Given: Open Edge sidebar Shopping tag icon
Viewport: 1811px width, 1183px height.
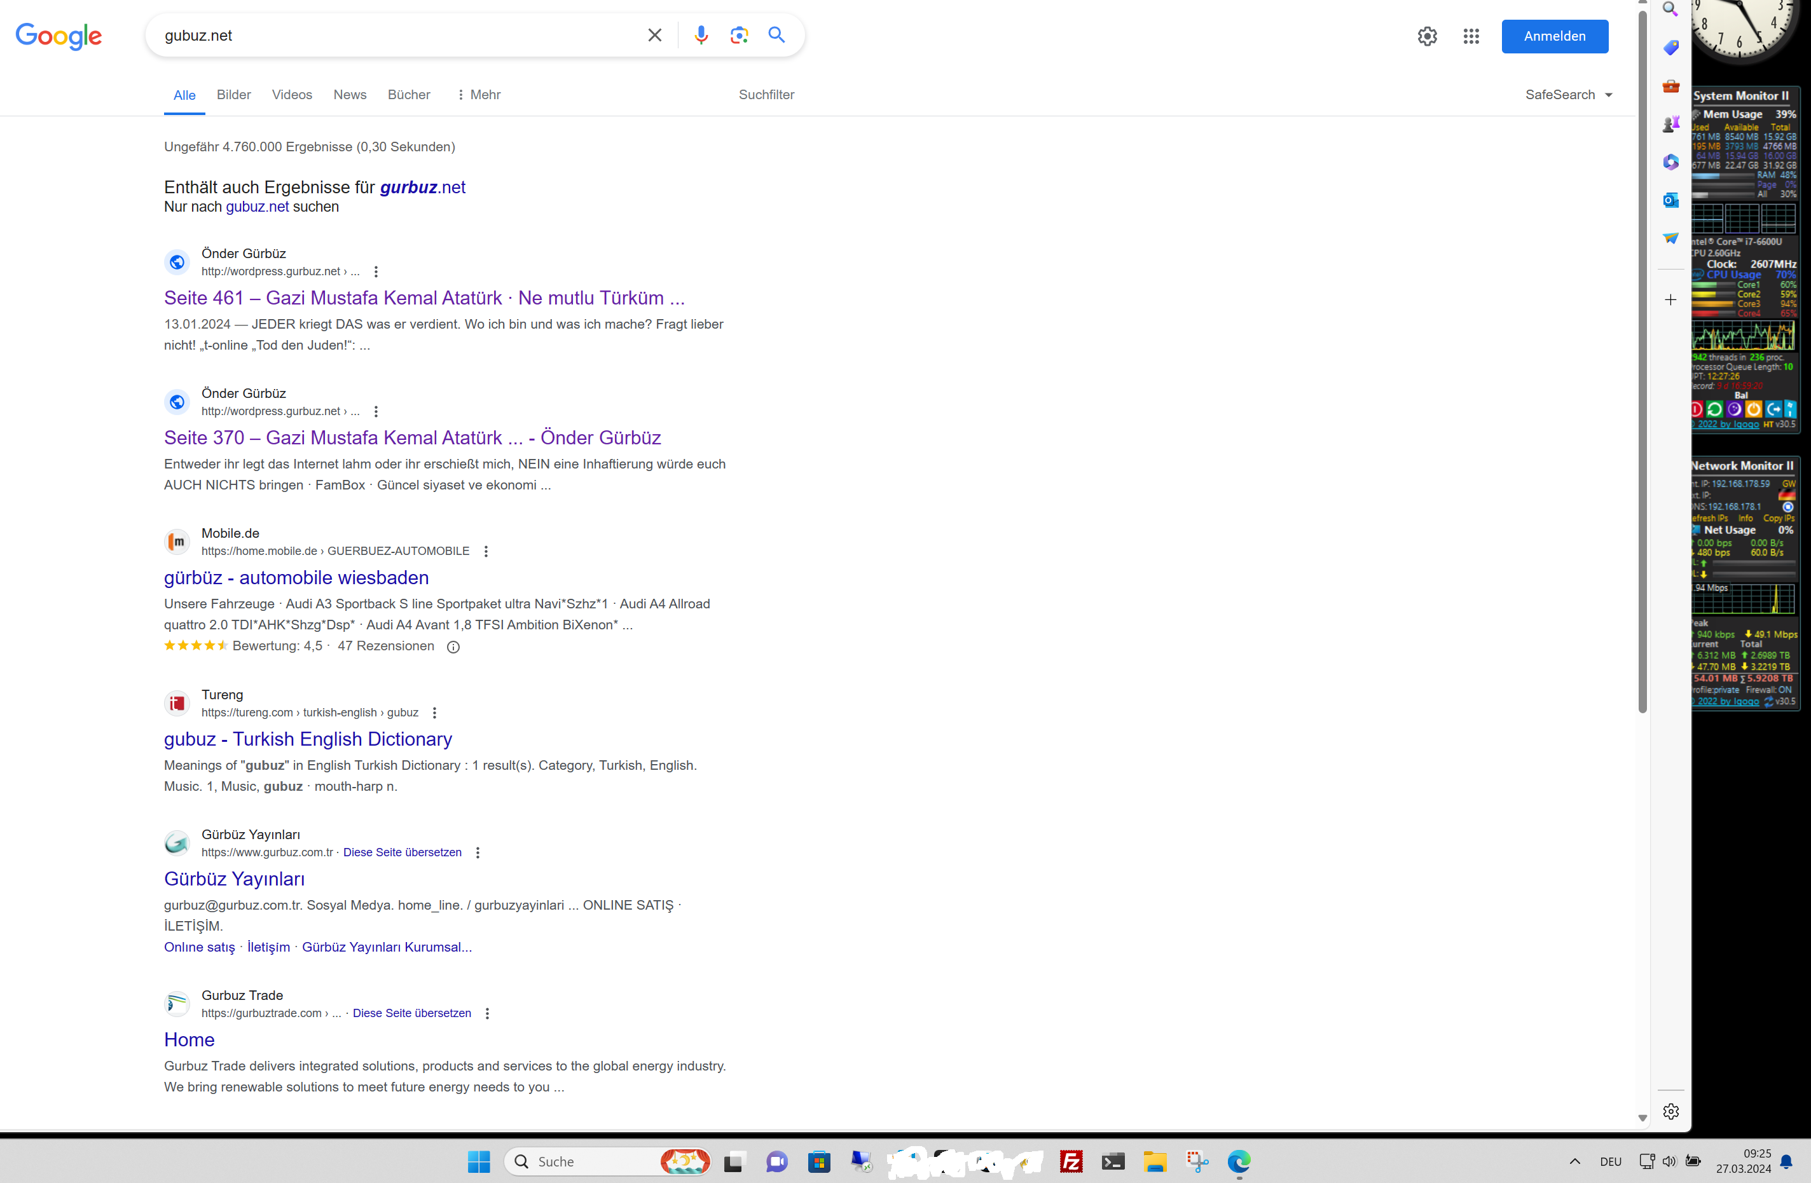Looking at the screenshot, I should coord(1670,47).
